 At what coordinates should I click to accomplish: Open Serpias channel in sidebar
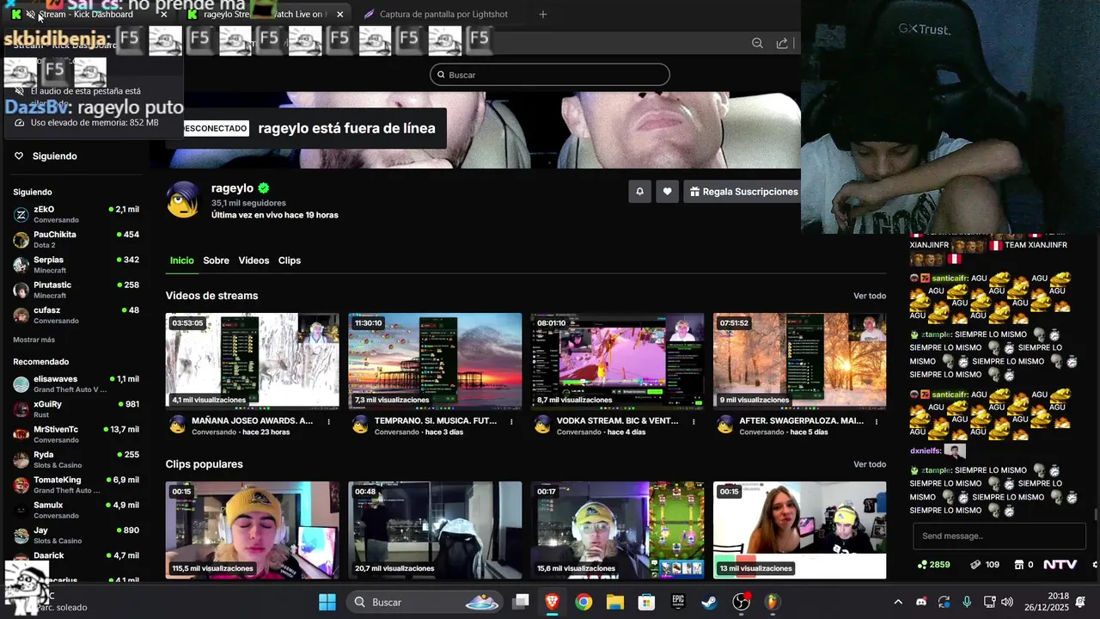[76, 264]
